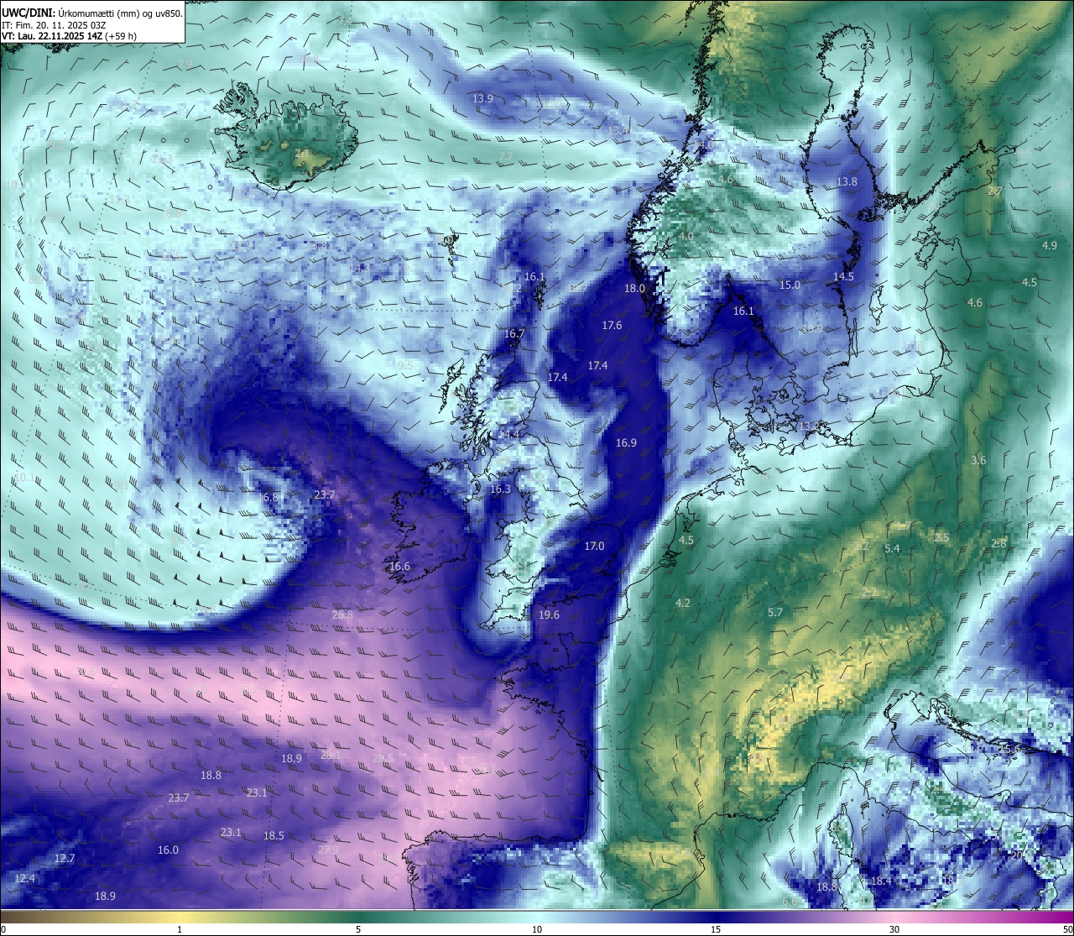Click the 30 tick on the color scale

tap(894, 929)
